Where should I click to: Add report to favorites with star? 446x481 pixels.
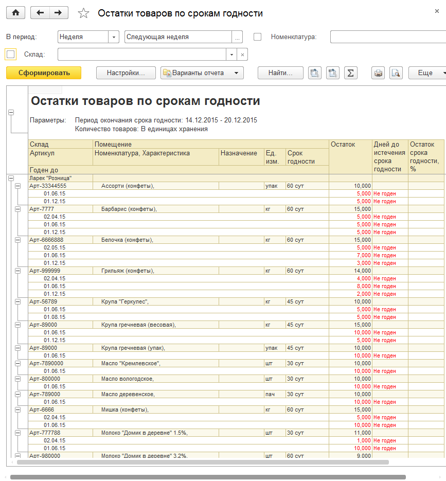(83, 13)
